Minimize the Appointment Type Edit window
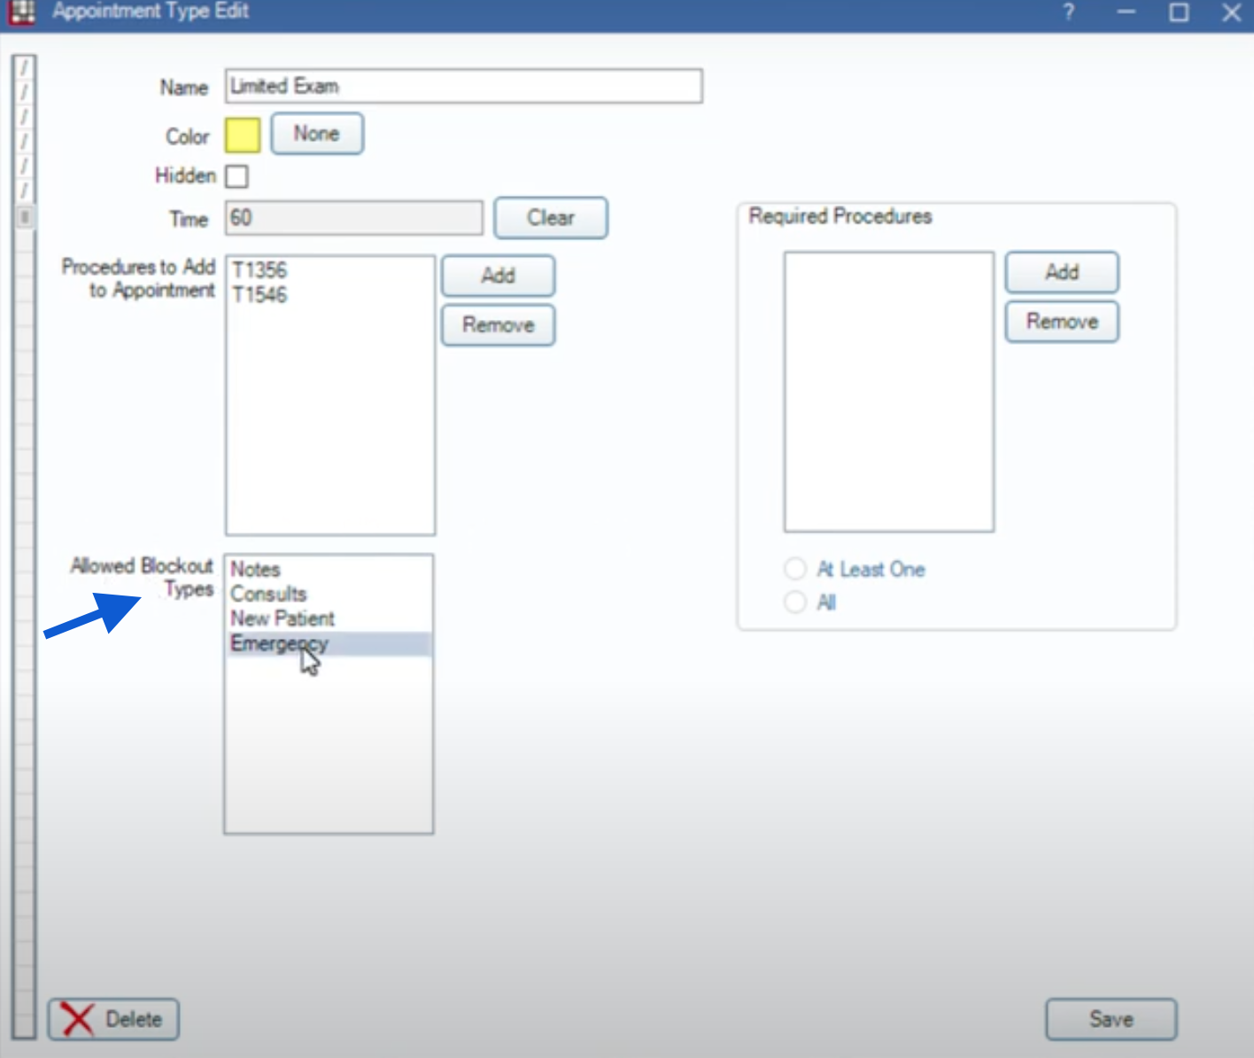1254x1058 pixels. pos(1126,12)
